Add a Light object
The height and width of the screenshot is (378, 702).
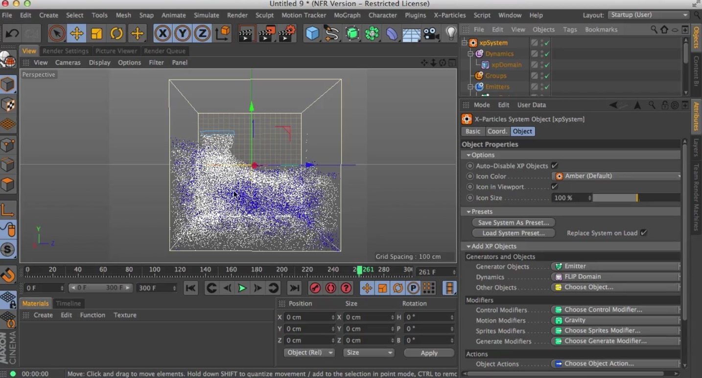point(451,33)
